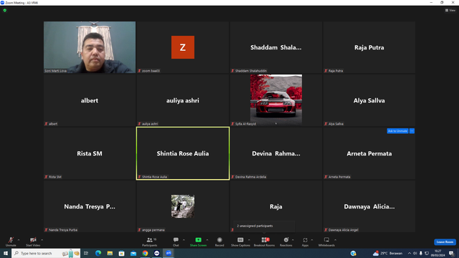Click the green encryption shield icon
The image size is (459, 258).
tap(5, 10)
